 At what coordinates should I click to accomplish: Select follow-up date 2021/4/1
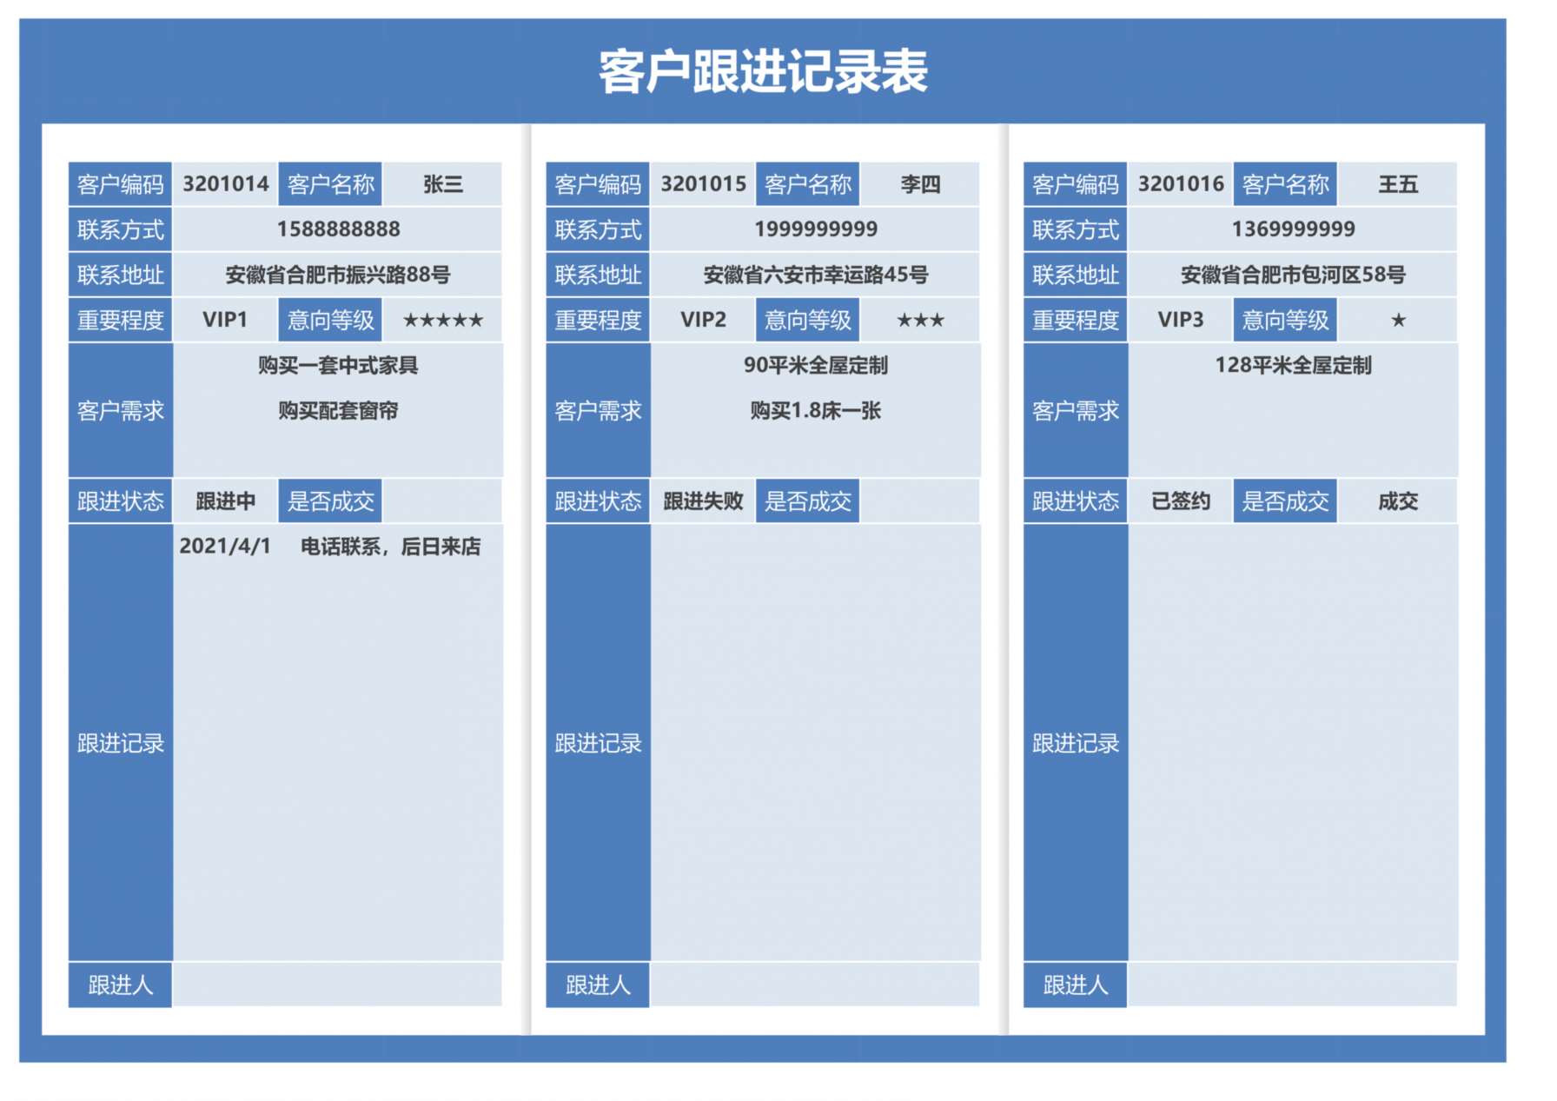pos(225,546)
